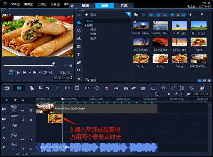213x157 pixels.
Task: Switch to the 捕获 tab
Action: [x=86, y=6]
